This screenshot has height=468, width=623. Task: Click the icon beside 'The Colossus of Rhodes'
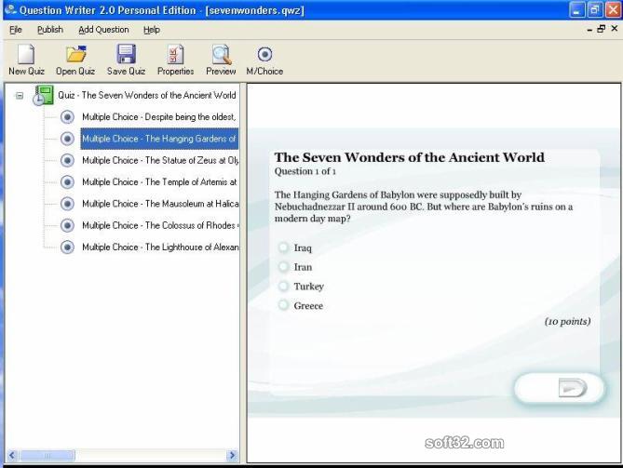67,225
